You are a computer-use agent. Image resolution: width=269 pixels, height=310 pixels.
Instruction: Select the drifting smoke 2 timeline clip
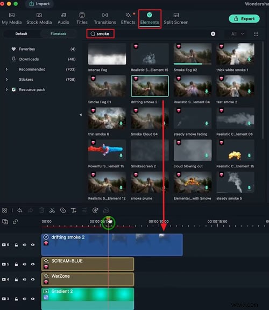pyautogui.click(x=112, y=245)
